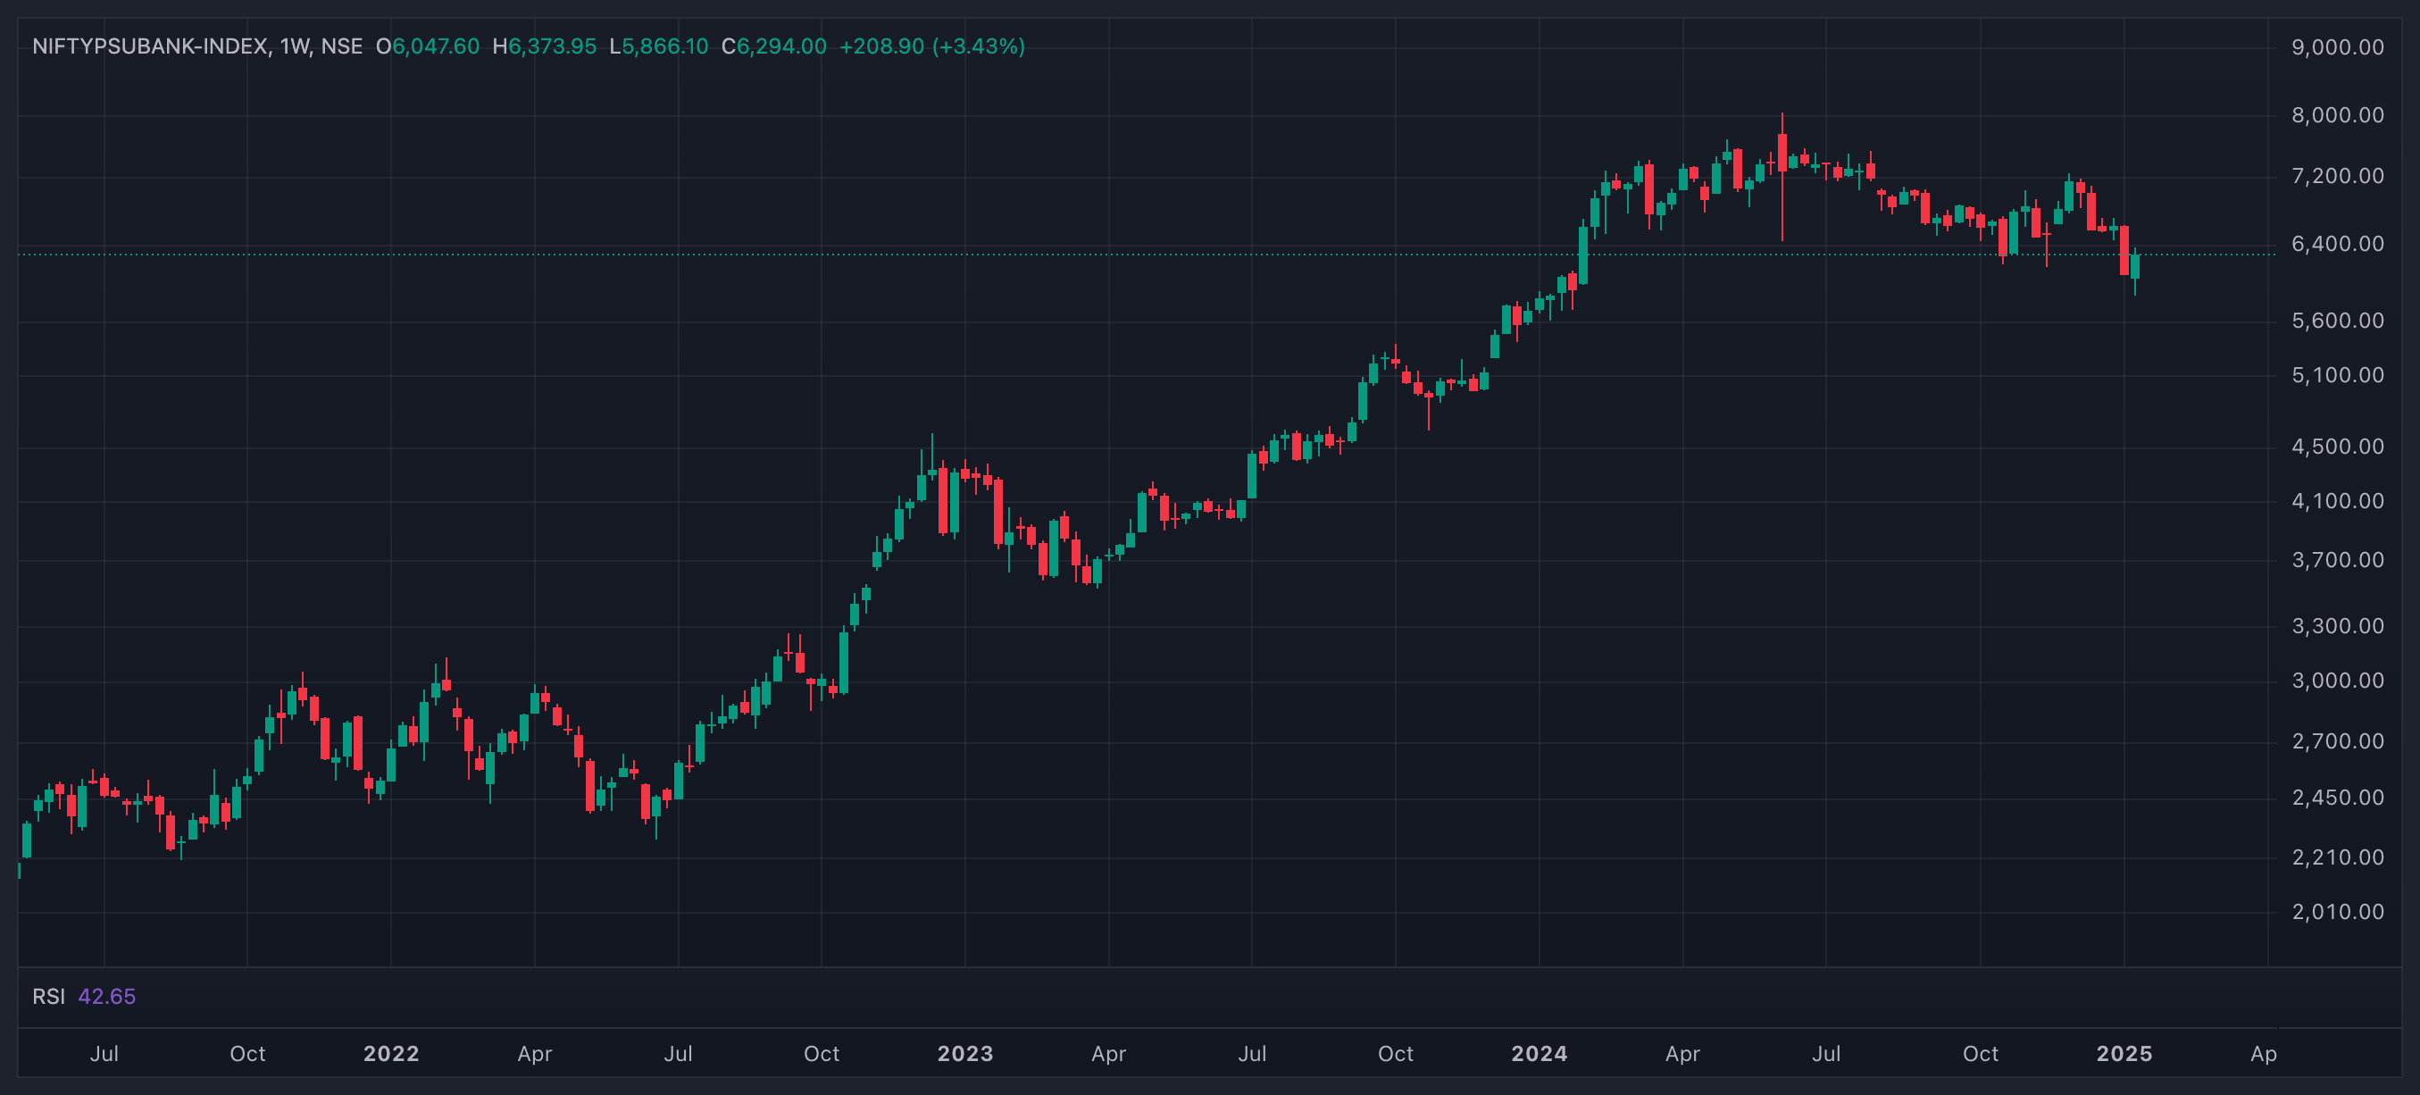Click the 3,000.00 price scale label

tap(2337, 681)
